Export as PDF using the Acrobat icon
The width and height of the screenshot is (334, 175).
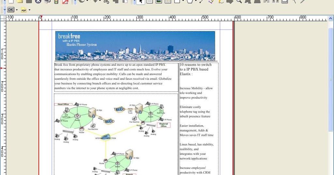pyautogui.click(x=65, y=1)
